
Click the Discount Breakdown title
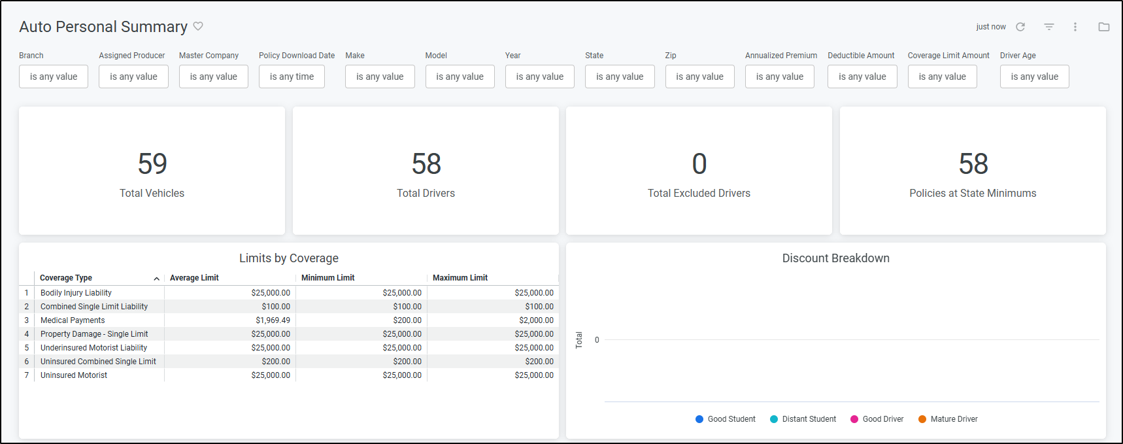(835, 258)
